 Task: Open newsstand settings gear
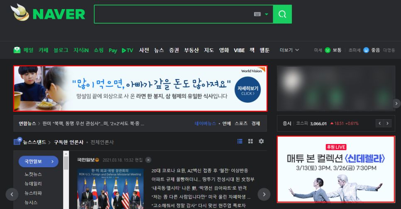point(261,141)
